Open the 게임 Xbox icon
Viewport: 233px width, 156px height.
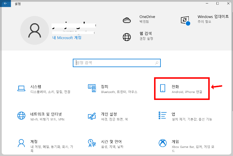[x=163, y=143]
